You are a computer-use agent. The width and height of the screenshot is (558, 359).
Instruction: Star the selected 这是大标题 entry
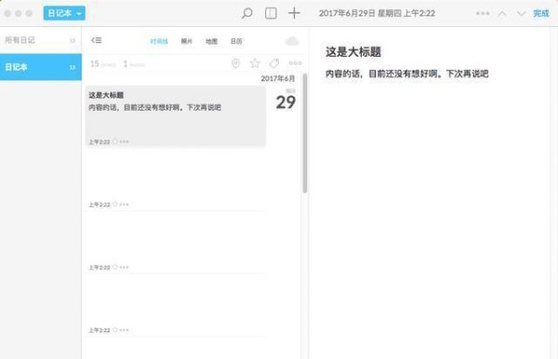click(115, 141)
